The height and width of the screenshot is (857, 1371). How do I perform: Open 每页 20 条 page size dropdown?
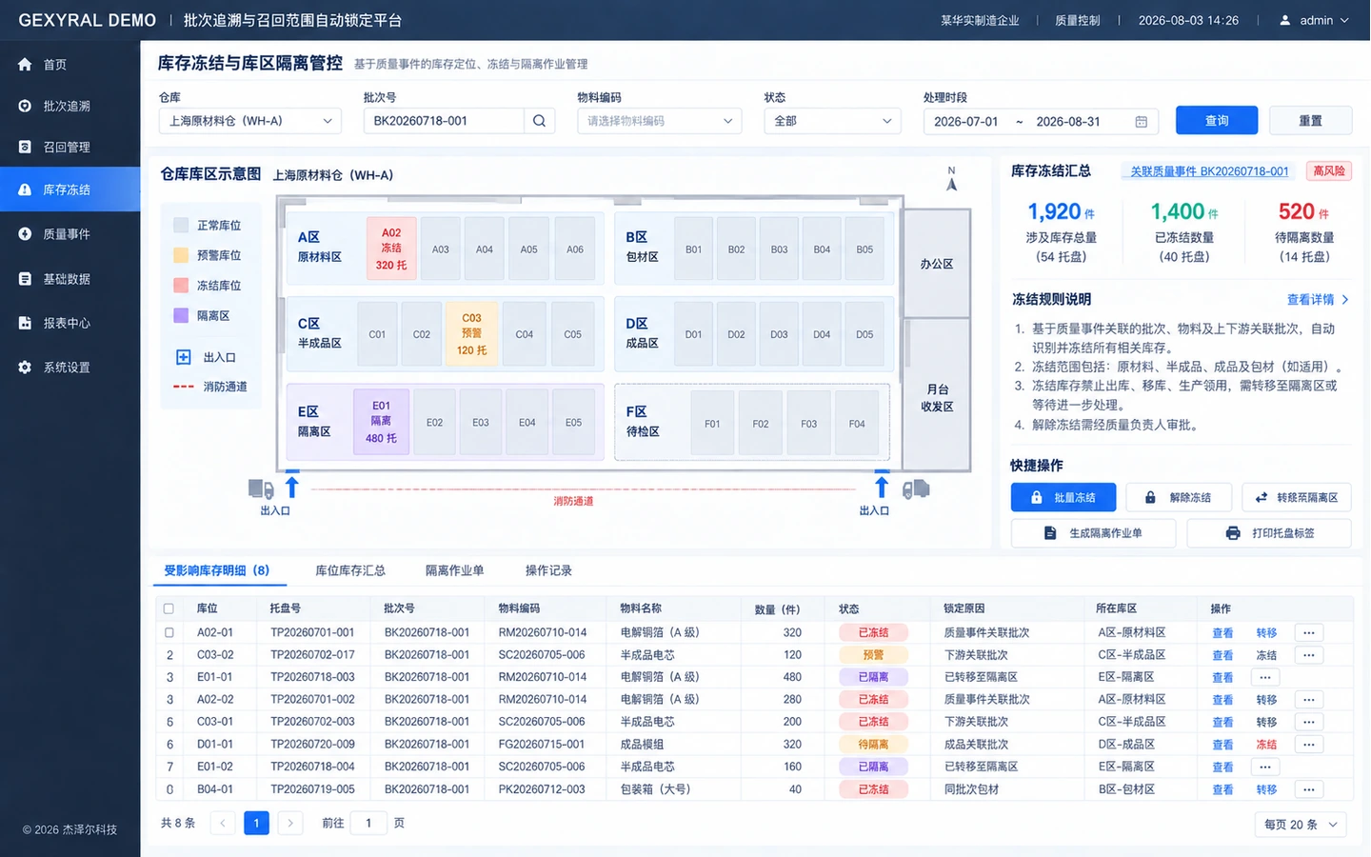point(1301,825)
